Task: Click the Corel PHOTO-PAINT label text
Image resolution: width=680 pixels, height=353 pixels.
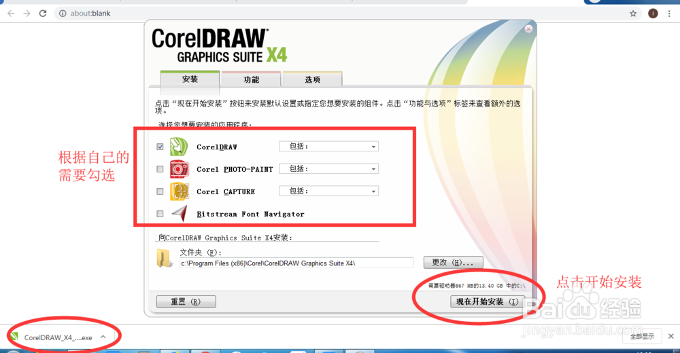Action: [235, 169]
